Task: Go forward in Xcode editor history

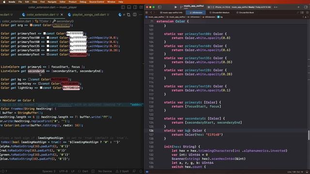Action: click(x=155, y=13)
